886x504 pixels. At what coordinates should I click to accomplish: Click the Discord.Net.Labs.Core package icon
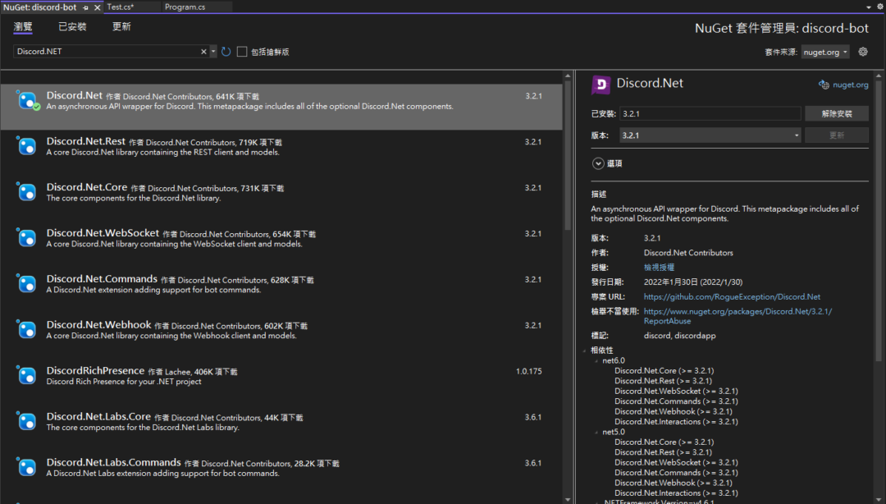click(26, 421)
